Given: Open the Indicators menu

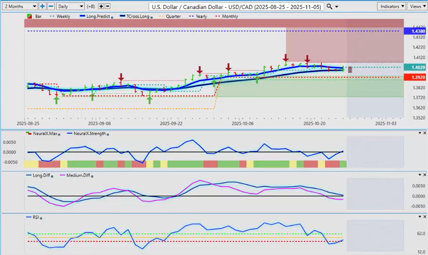Looking at the screenshot, I should [391, 6].
